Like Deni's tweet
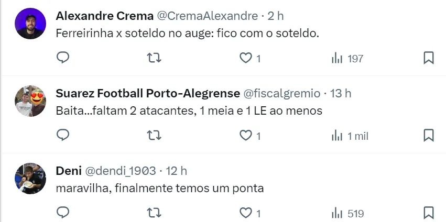 [246, 213]
